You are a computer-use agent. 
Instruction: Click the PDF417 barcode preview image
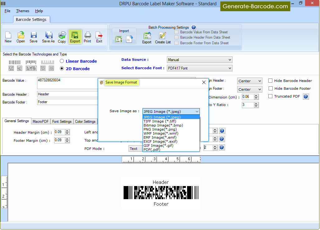161,192
